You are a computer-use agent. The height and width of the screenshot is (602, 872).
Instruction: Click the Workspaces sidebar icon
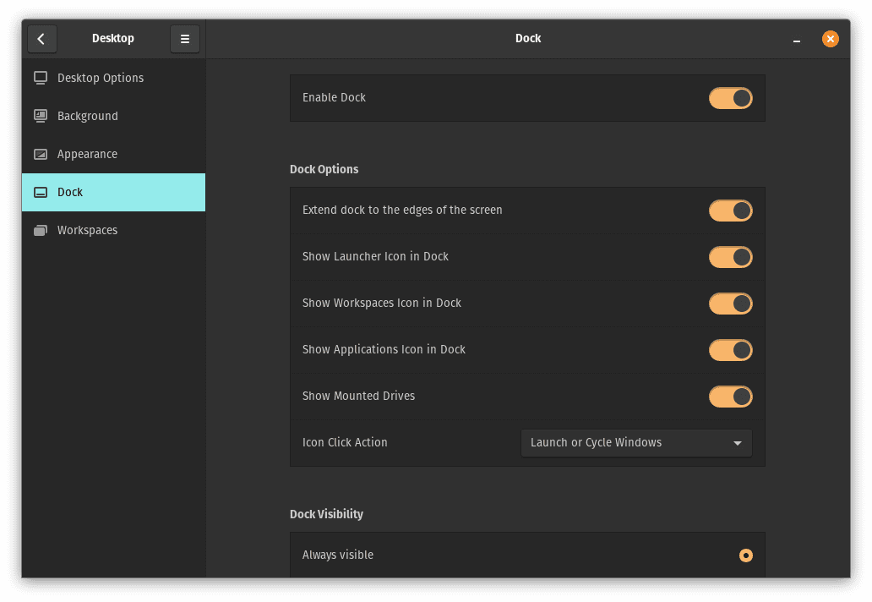(x=41, y=230)
